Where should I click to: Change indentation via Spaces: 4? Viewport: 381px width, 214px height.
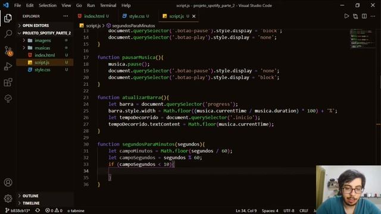click(270, 210)
